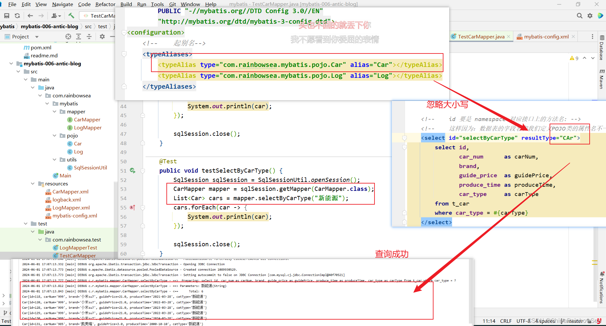Click the Reload from disk sync icon

pyautogui.click(x=17, y=16)
